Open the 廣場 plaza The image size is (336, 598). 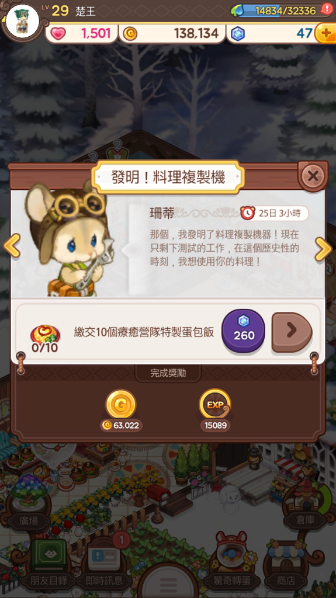click(x=29, y=520)
